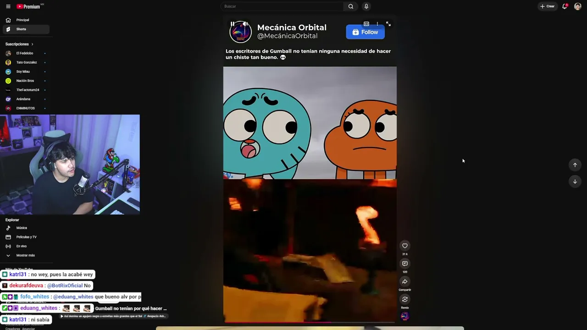Open Películas y TV under Explorar
The image size is (587, 330).
click(x=26, y=237)
